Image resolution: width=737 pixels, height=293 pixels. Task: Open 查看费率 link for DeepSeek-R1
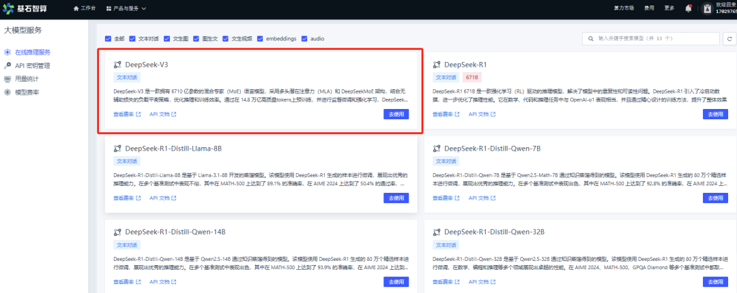446,114
